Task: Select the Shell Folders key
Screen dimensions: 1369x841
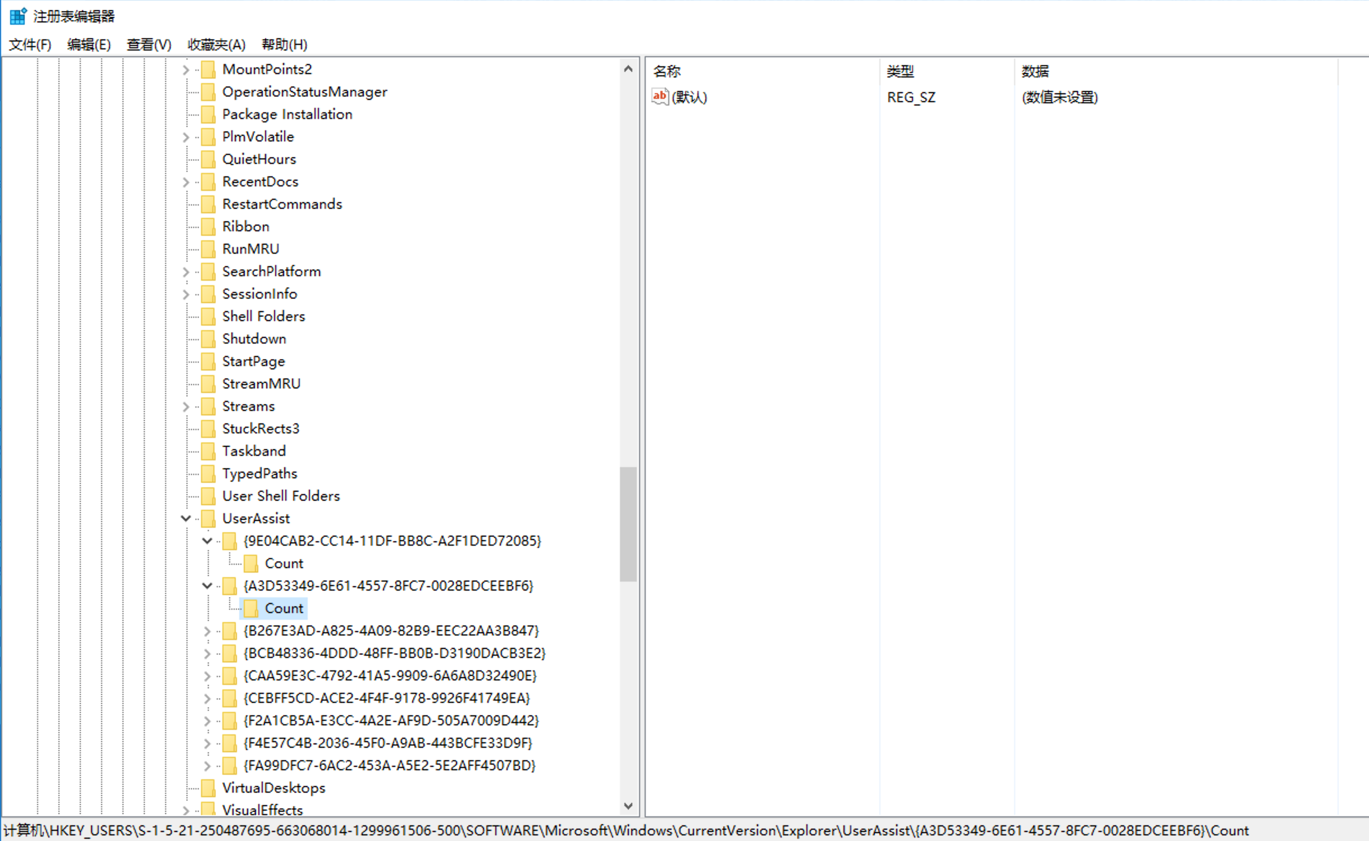Action: click(x=263, y=316)
